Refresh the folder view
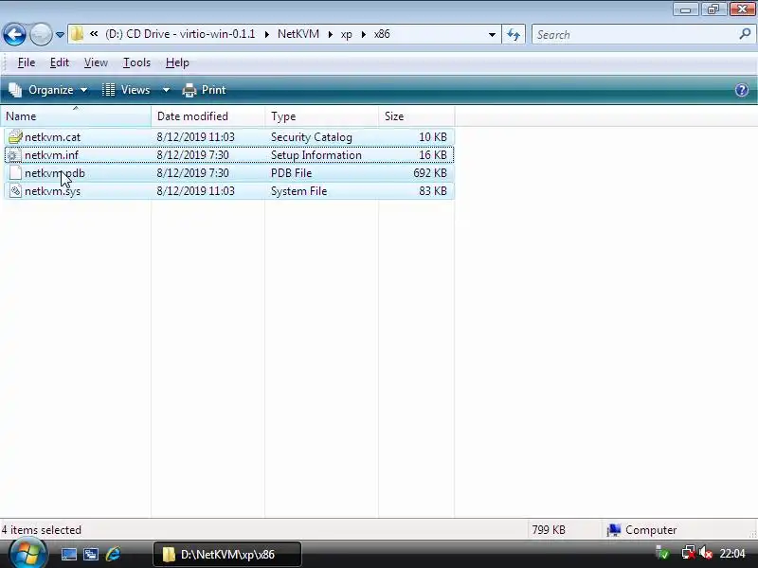Viewport: 758px width, 568px height. 514,34
